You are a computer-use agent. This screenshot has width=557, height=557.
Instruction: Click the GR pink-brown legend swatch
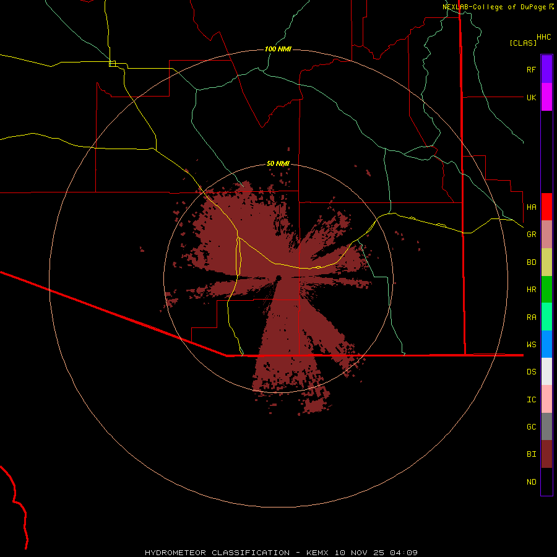pos(546,235)
